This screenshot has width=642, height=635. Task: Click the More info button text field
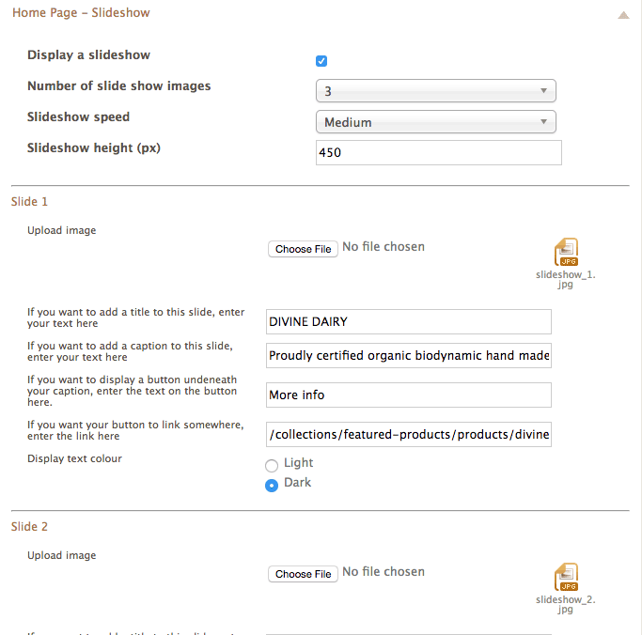click(409, 395)
